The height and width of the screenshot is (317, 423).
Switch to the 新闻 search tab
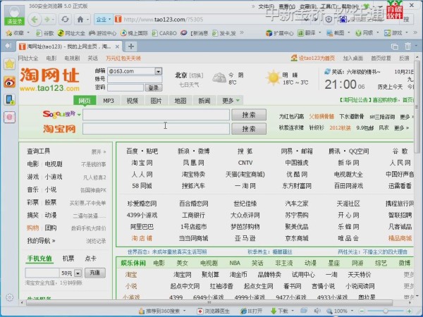click(204, 101)
